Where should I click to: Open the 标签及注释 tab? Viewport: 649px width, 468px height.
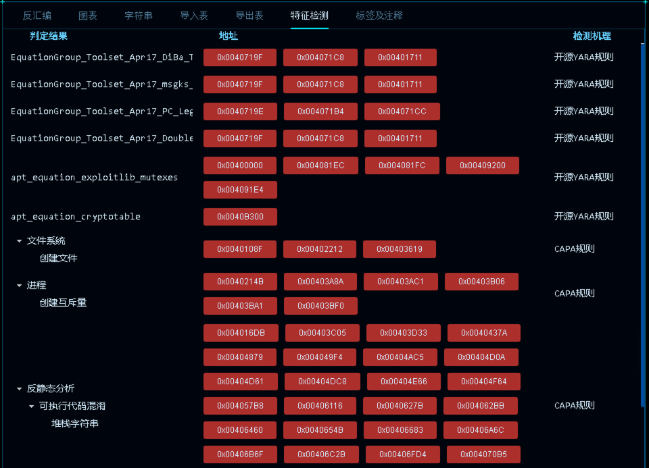point(379,16)
